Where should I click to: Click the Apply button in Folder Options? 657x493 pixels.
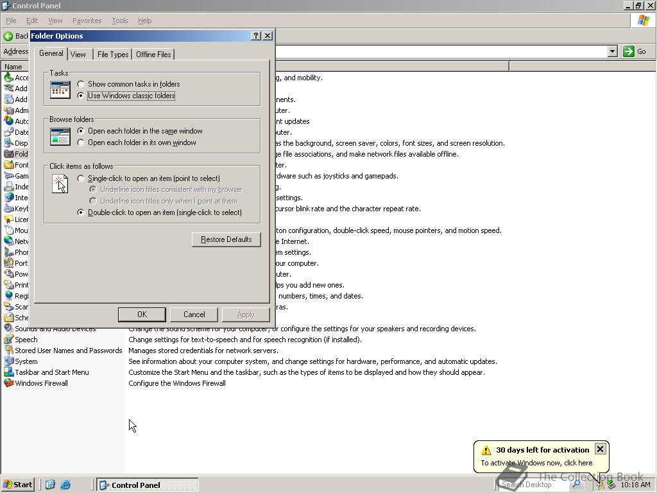[x=246, y=315]
